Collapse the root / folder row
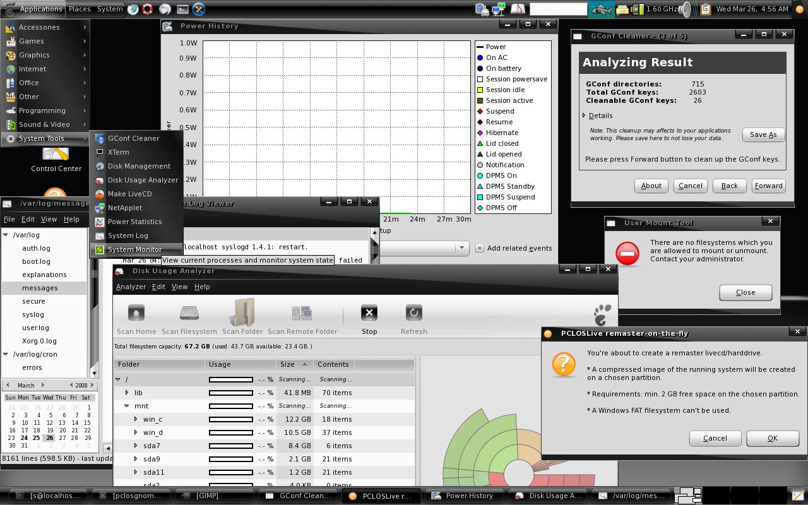Viewport: 808px width, 505px height. [x=117, y=379]
